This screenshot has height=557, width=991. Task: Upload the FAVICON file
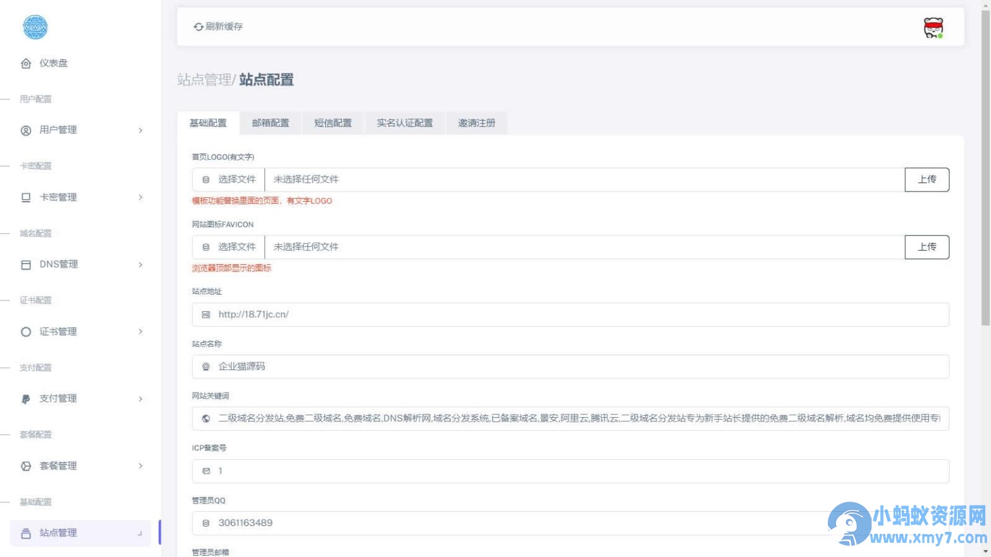point(927,247)
